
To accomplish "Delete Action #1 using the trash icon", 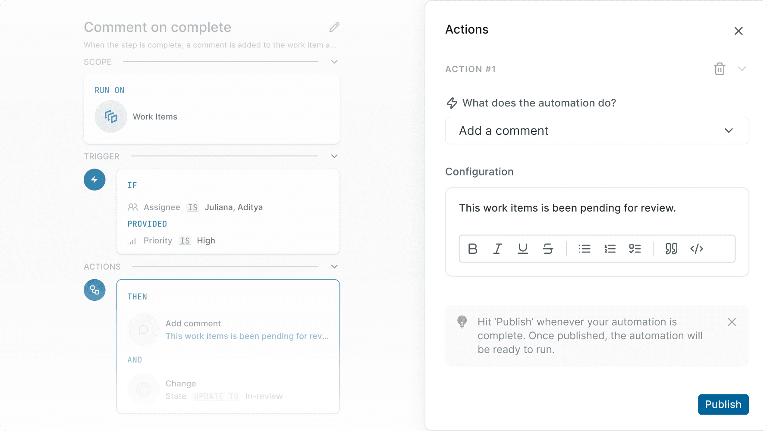I will pos(719,69).
